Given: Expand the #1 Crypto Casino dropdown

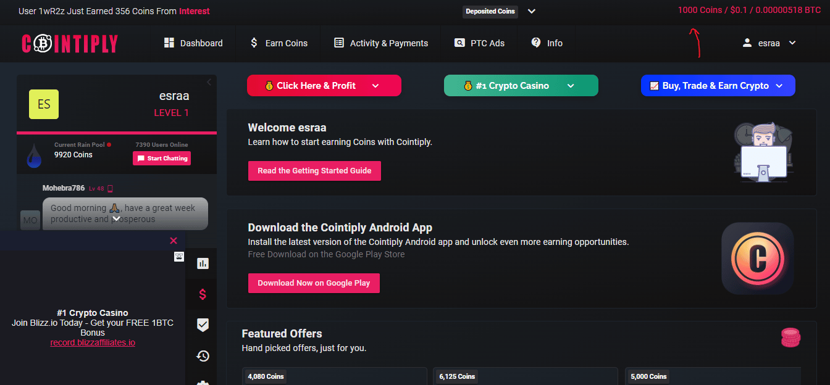Looking at the screenshot, I should pos(571,86).
